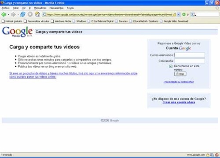
Task: Open the Herramientas menu
Action: click(x=56, y=8)
